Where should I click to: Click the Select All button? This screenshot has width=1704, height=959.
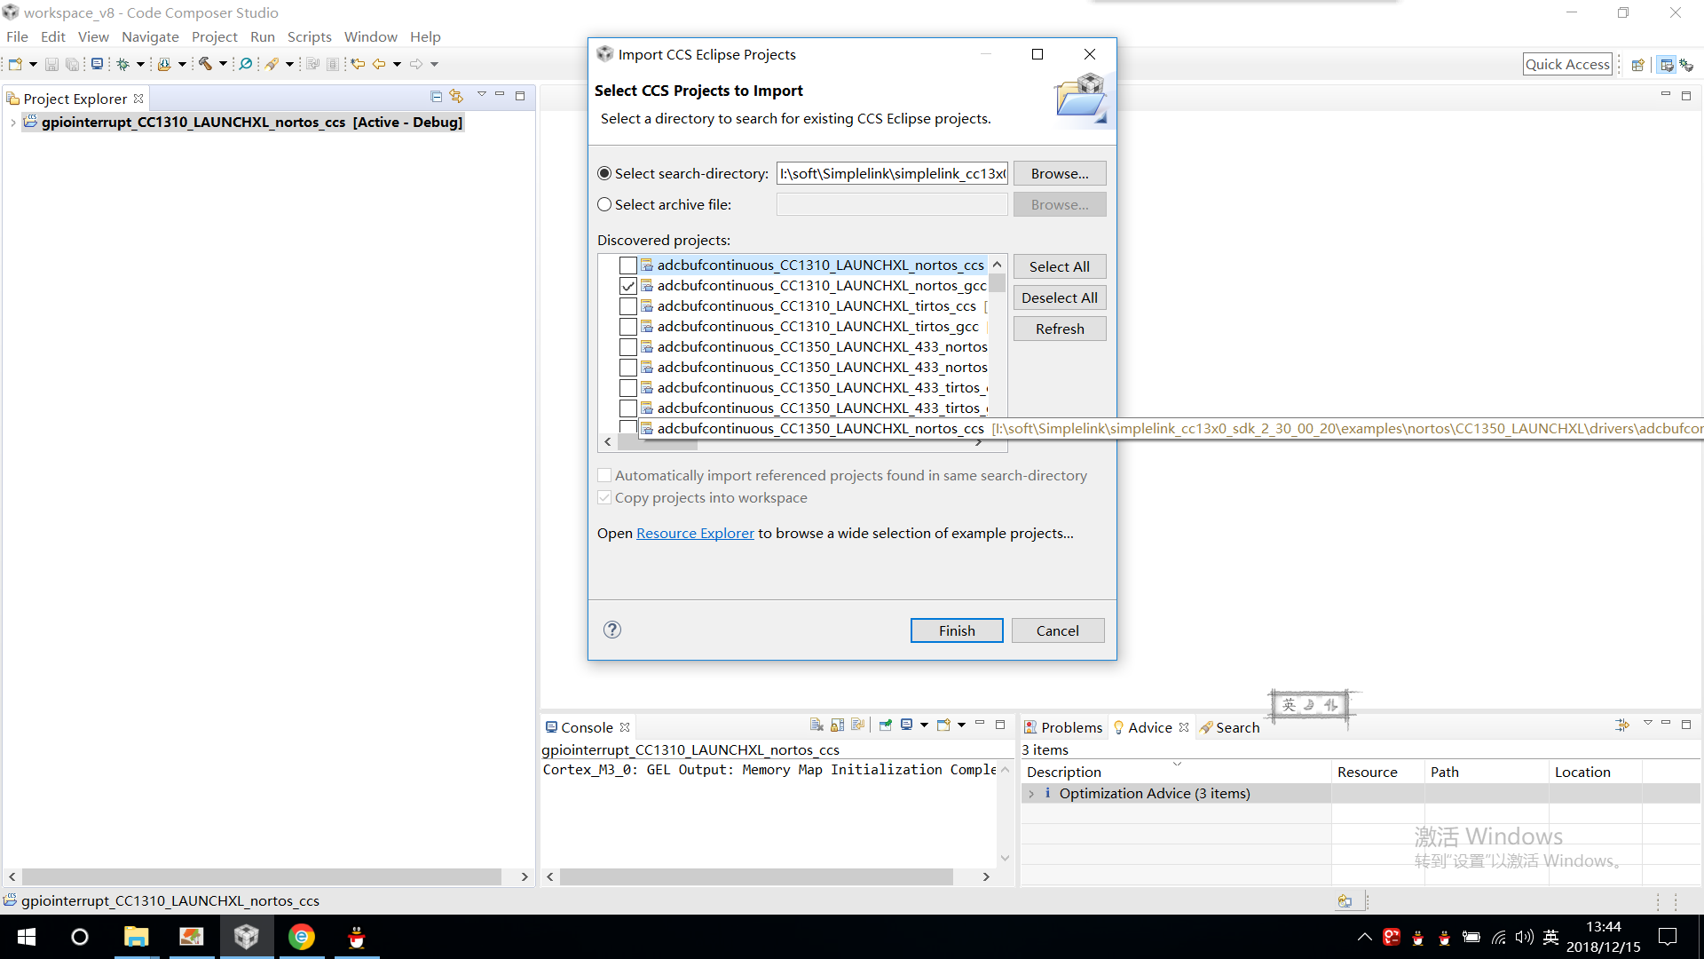[1060, 266]
